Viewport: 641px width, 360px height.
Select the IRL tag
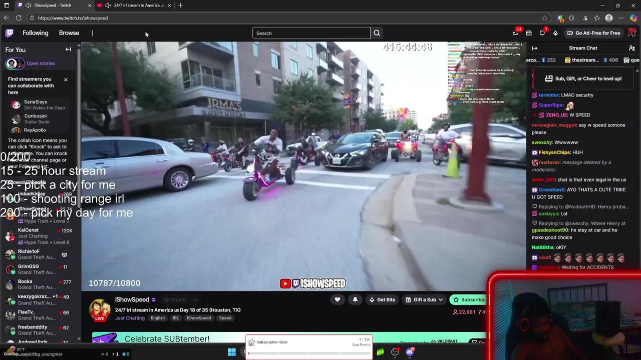[176, 318]
